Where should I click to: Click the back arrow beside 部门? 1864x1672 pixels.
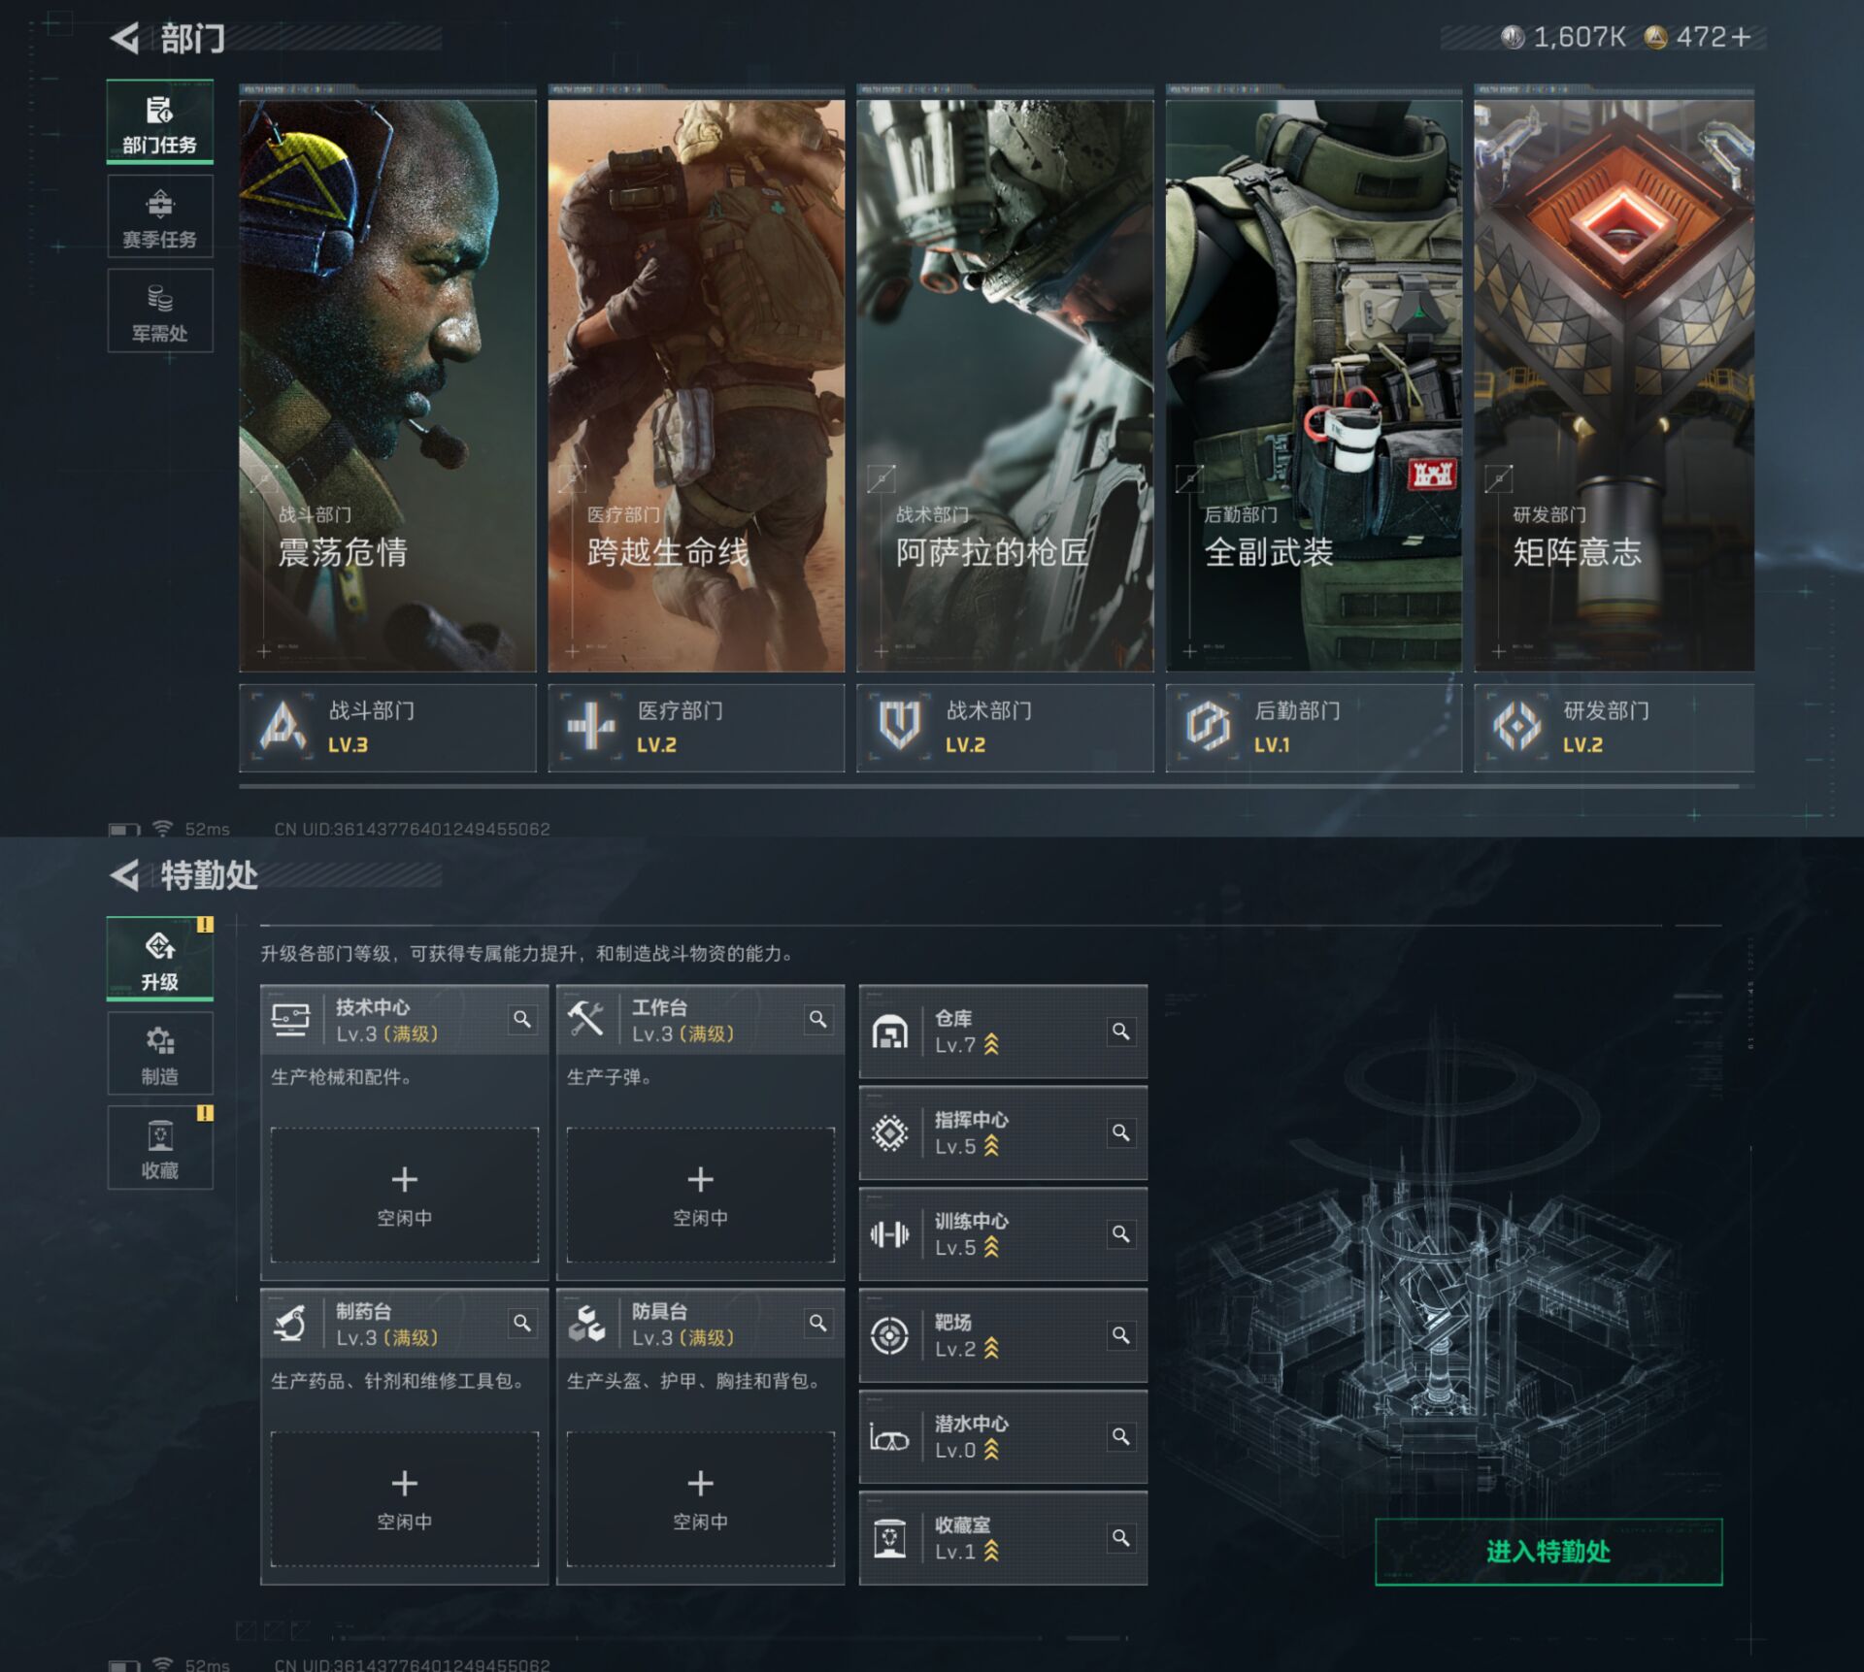125,39
